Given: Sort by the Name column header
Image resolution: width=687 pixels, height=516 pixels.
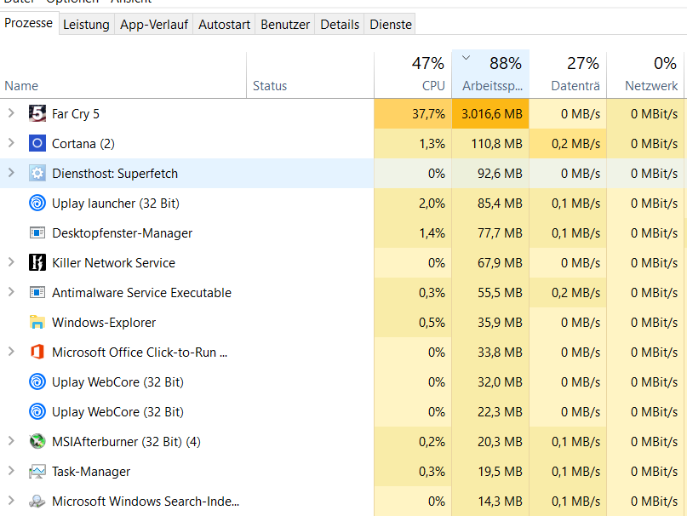Looking at the screenshot, I should tap(21, 85).
